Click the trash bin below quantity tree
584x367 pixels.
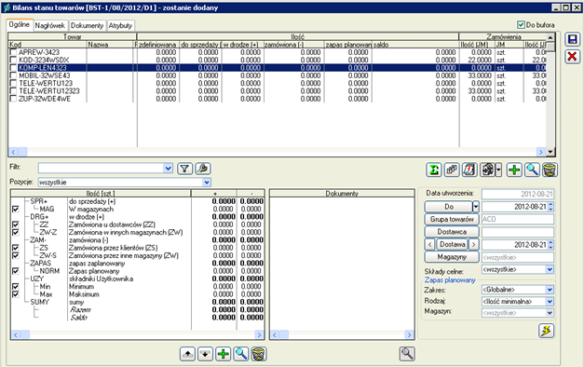(x=259, y=354)
